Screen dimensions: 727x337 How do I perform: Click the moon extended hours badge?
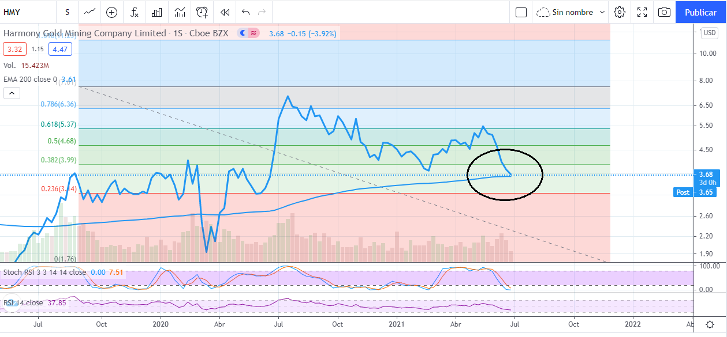[x=244, y=33]
